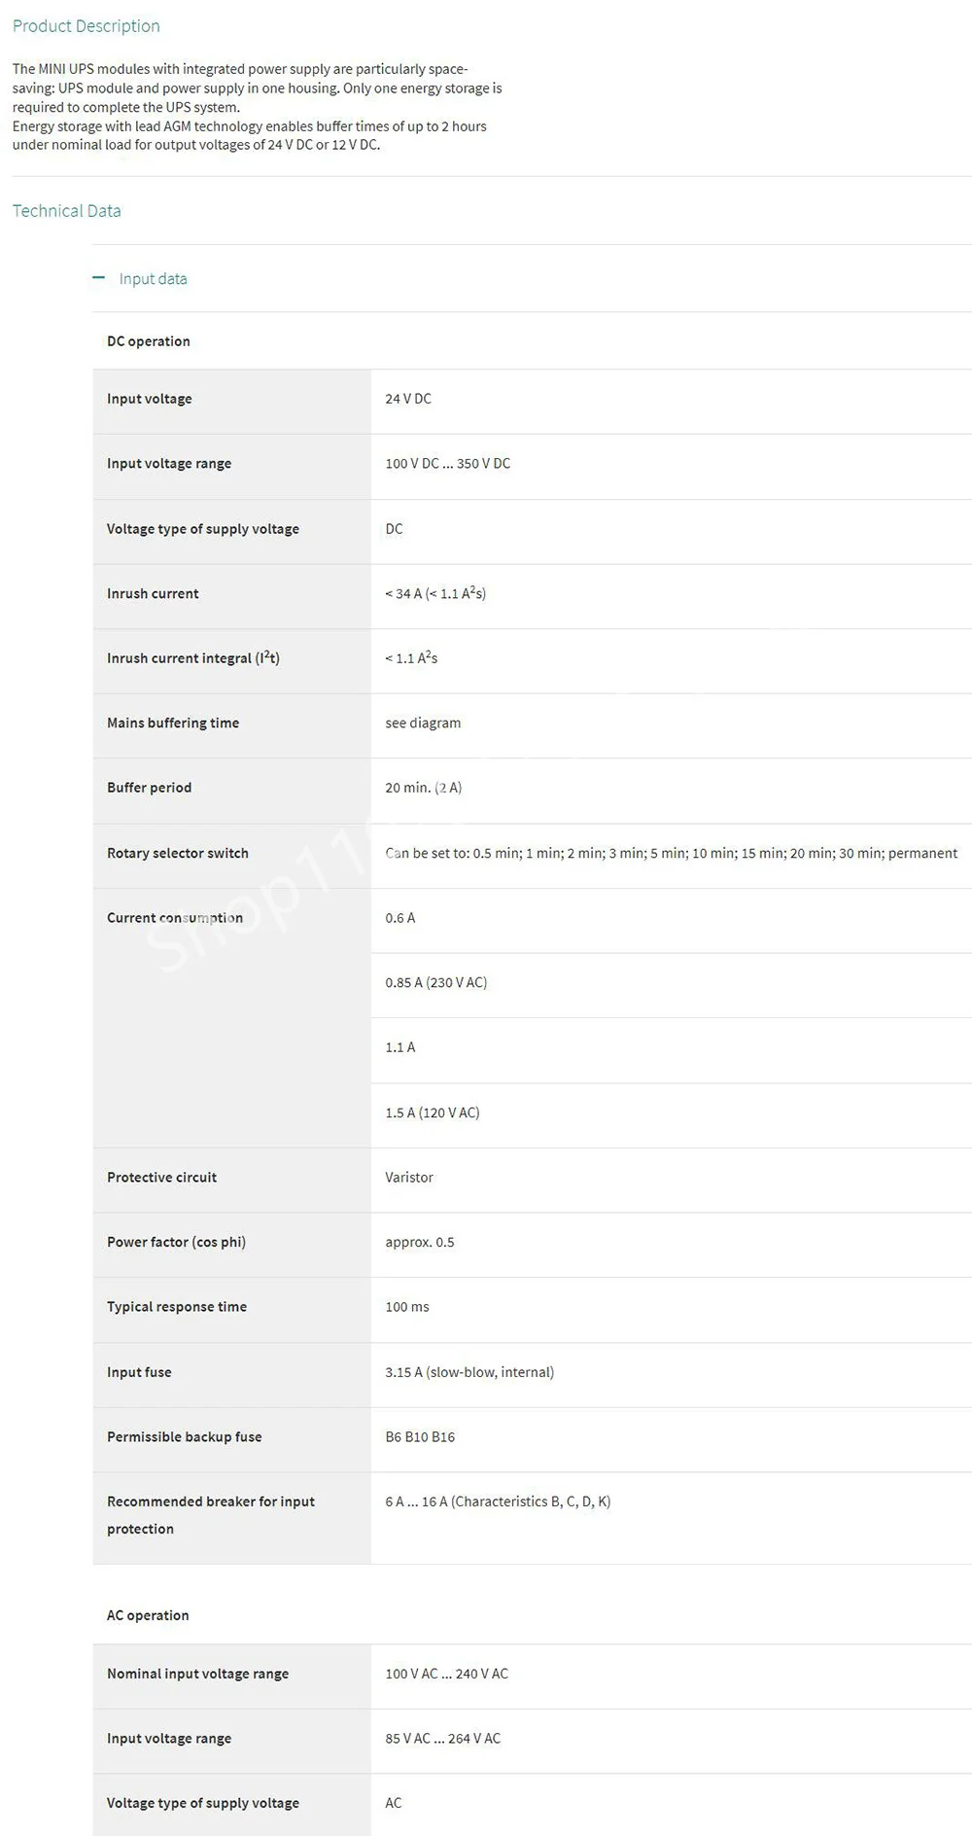
Task: Click the Protective circuit 'Varistor' value
Action: (409, 1177)
